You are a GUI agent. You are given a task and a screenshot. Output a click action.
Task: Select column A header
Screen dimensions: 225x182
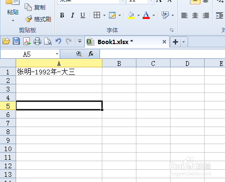point(59,64)
